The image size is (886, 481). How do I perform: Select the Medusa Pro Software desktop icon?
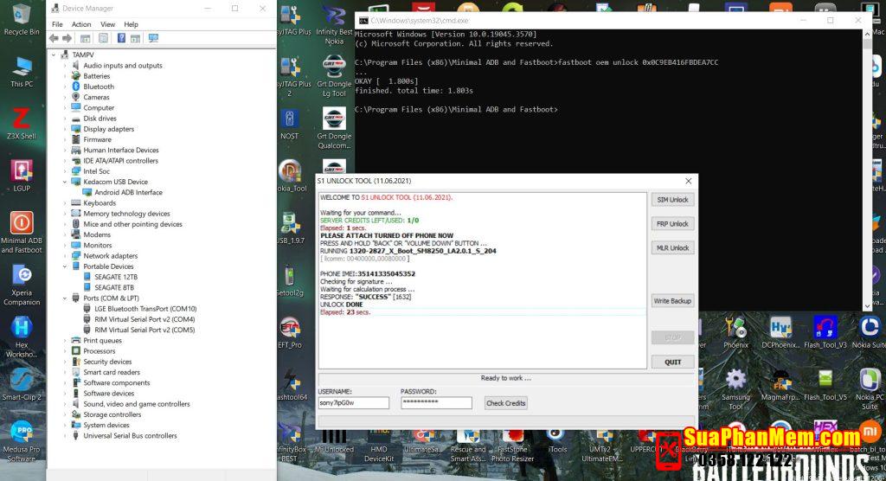[x=22, y=433]
